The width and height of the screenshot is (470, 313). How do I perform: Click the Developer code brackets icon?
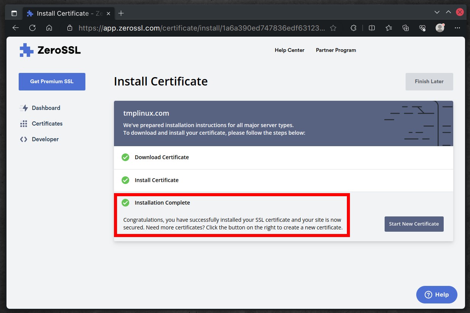24,139
